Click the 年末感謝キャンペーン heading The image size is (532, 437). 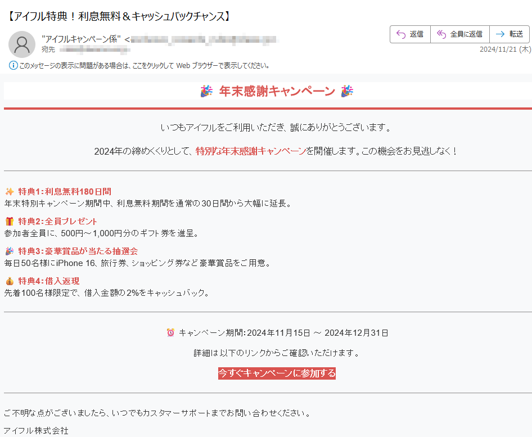point(277,91)
